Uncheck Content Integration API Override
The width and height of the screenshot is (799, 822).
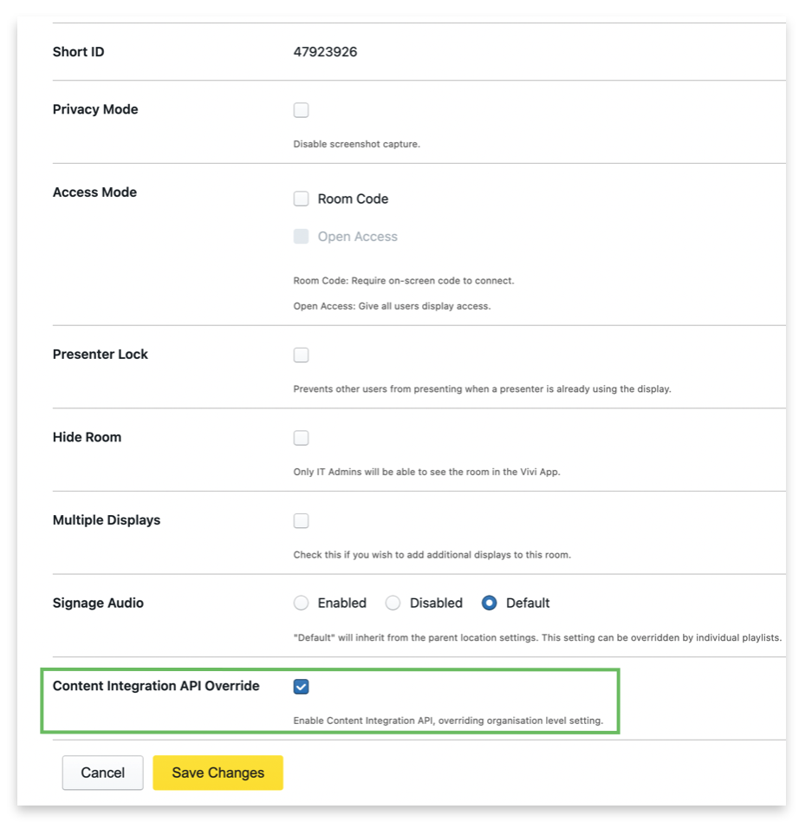tap(301, 686)
